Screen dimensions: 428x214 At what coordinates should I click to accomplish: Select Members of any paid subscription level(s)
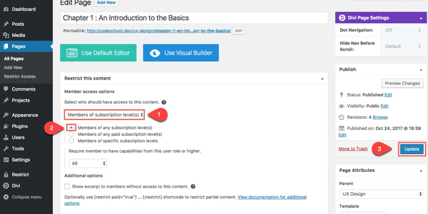(71, 134)
